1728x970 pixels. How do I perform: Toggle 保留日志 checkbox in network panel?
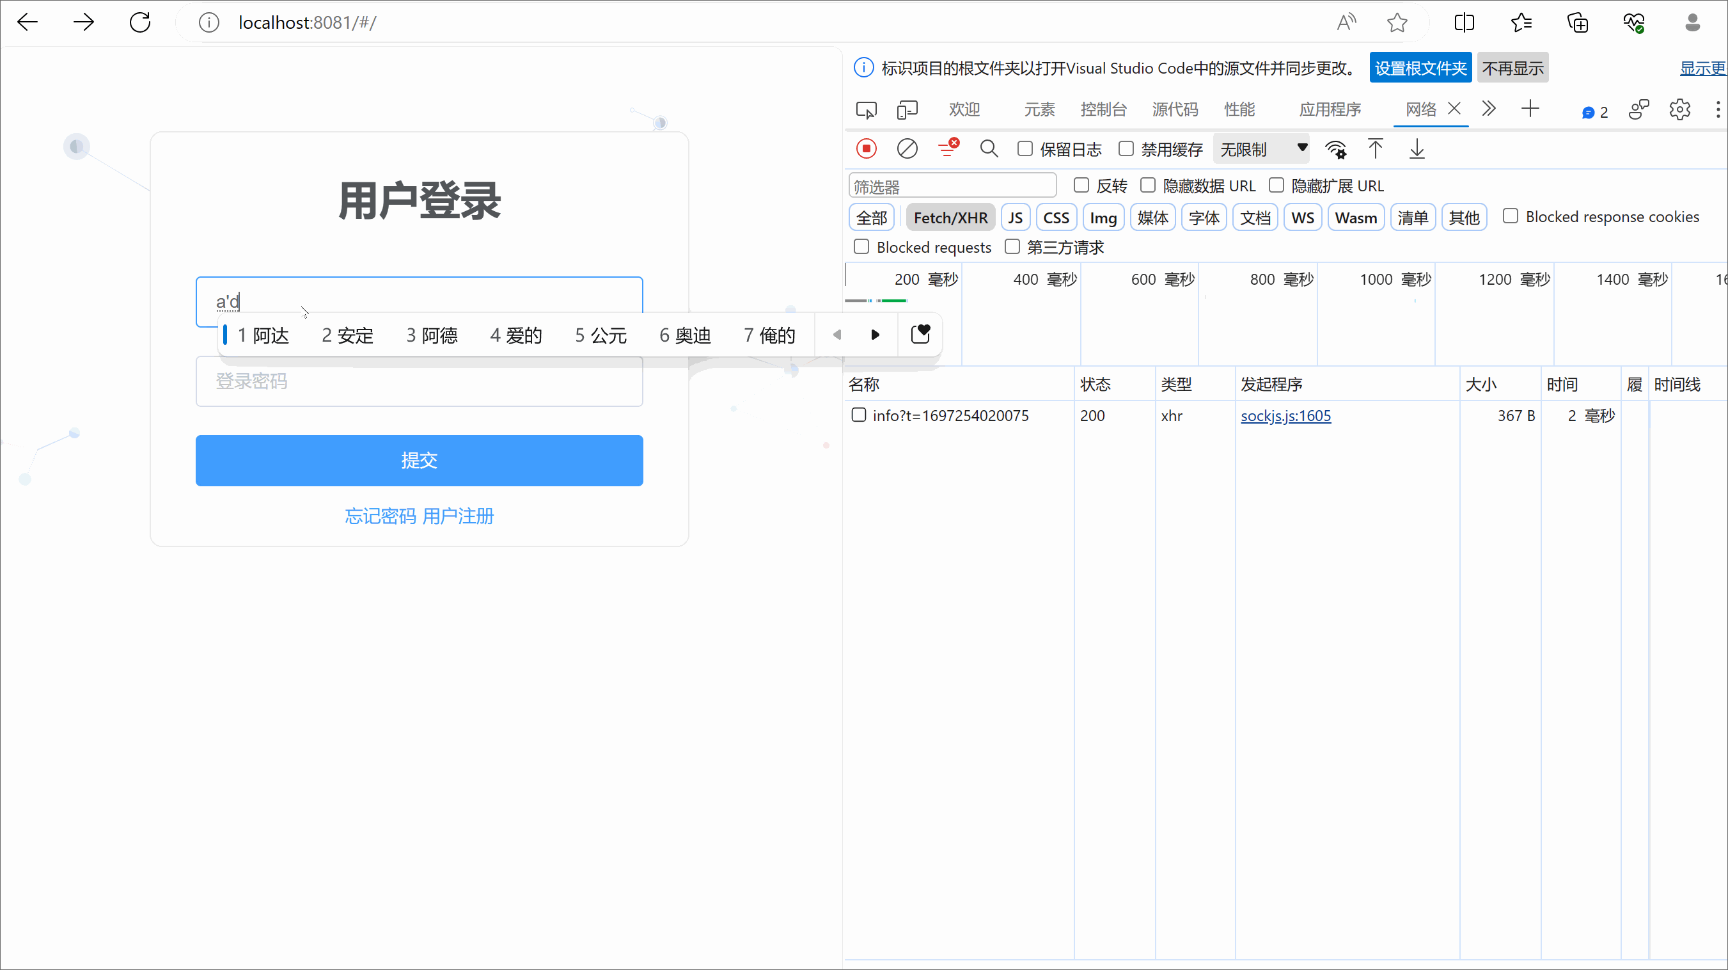tap(1025, 148)
